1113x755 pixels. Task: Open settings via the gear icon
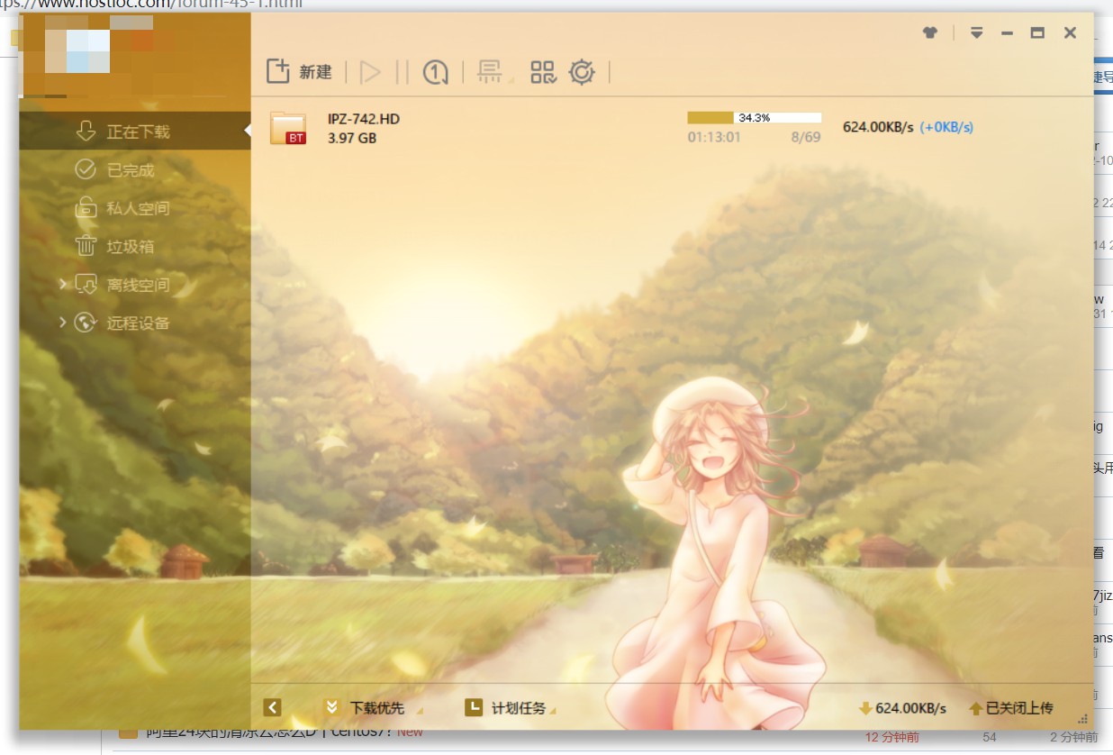click(582, 72)
